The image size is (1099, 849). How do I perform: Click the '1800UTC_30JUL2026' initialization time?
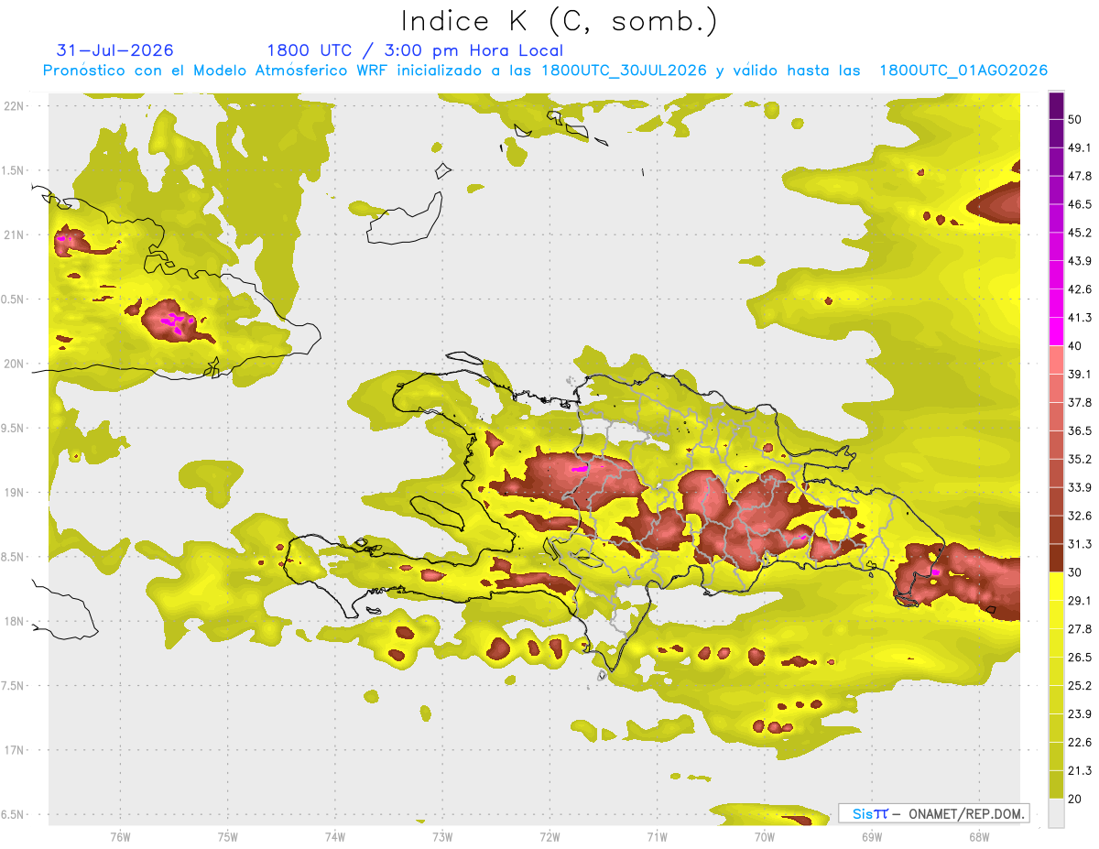click(x=624, y=71)
